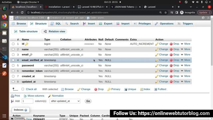Image resolution: width=213 pixels, height=120 pixels.
Task: Expand More options for updated_at row
Action: pos(186,81)
